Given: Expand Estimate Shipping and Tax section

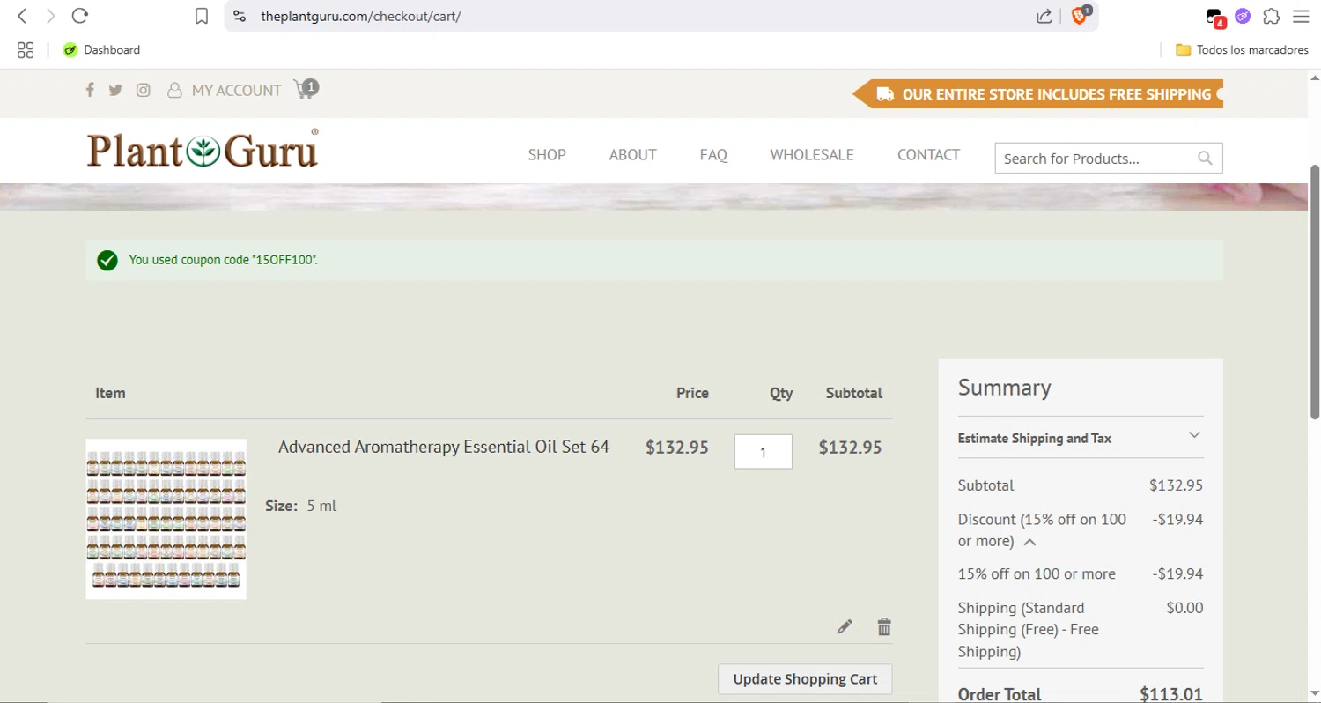Looking at the screenshot, I should click(1081, 438).
